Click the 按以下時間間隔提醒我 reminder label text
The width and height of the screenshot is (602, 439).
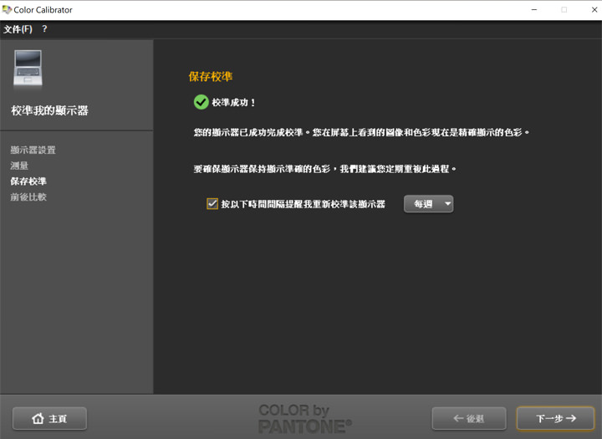point(303,204)
